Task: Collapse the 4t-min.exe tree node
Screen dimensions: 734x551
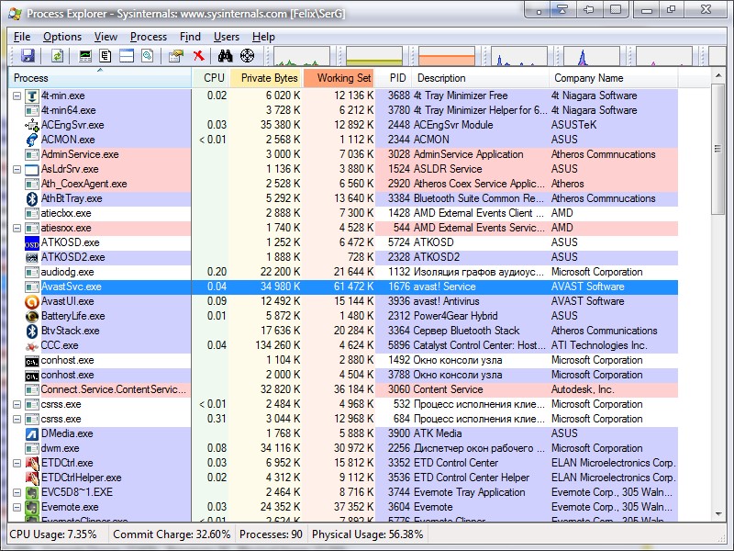Action: tap(17, 96)
